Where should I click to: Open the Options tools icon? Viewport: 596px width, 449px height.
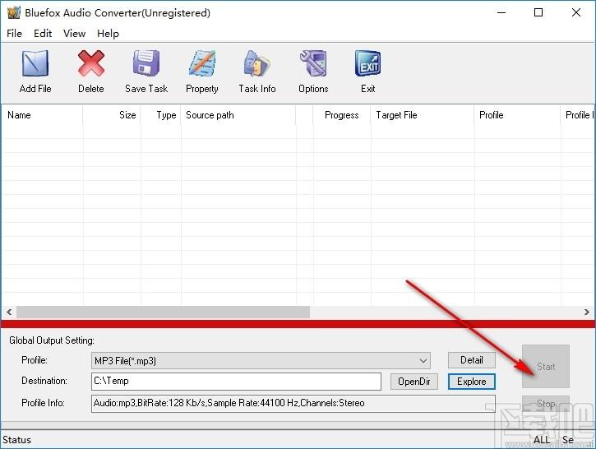click(x=313, y=63)
